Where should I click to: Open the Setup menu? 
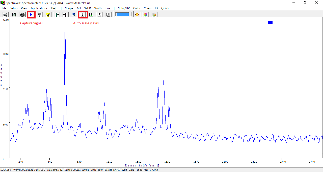[14, 8]
